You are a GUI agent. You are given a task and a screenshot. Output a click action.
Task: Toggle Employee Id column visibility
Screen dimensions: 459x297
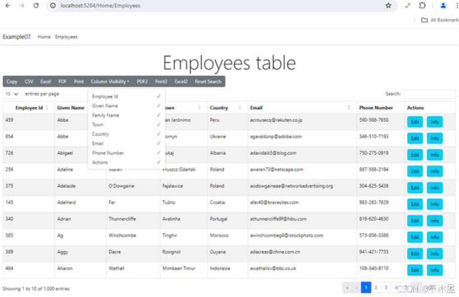[x=127, y=96]
